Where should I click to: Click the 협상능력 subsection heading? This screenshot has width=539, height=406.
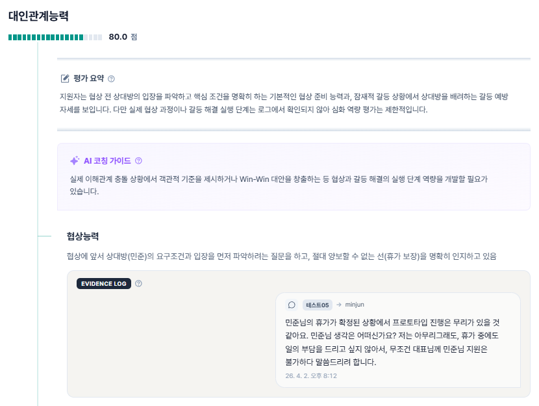82,236
